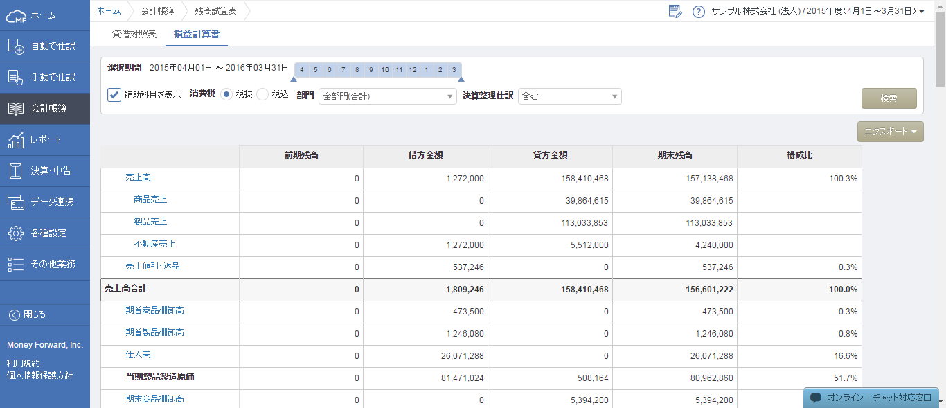Open 決算整理仕訳 dropdown 含む
Screen dimensions: 946x408
click(569, 96)
